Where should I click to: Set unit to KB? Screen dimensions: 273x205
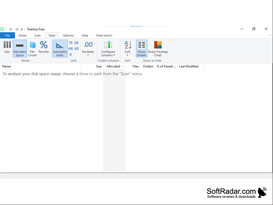(x=76, y=49)
